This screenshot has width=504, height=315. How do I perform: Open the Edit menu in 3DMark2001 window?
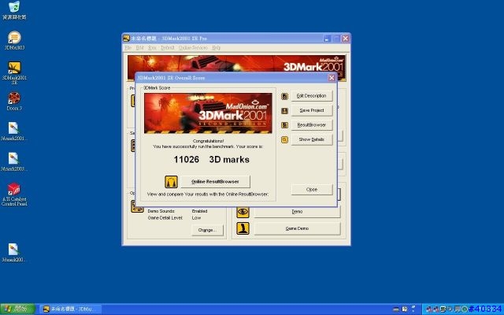[140, 47]
